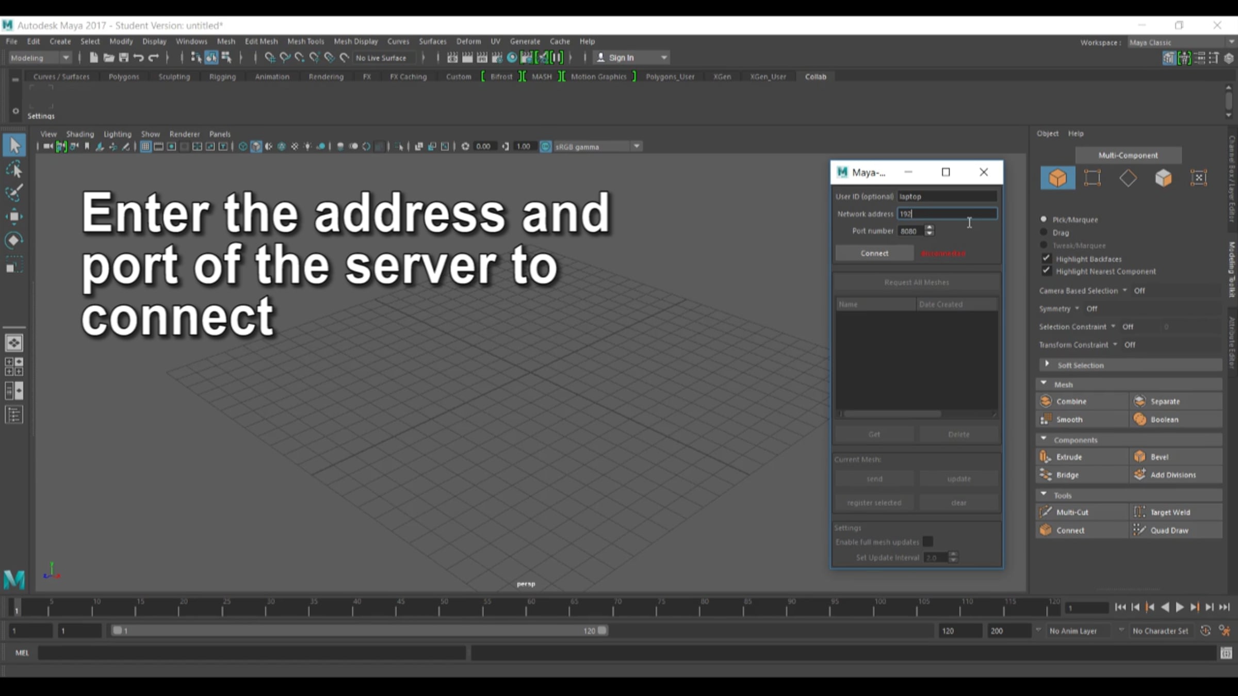The width and height of the screenshot is (1238, 696).
Task: Select the arrow Select tool
Action: [x=14, y=145]
